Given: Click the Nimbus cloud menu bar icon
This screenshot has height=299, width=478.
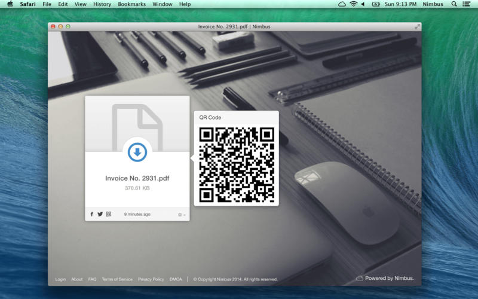Looking at the screenshot, I should 342,4.
